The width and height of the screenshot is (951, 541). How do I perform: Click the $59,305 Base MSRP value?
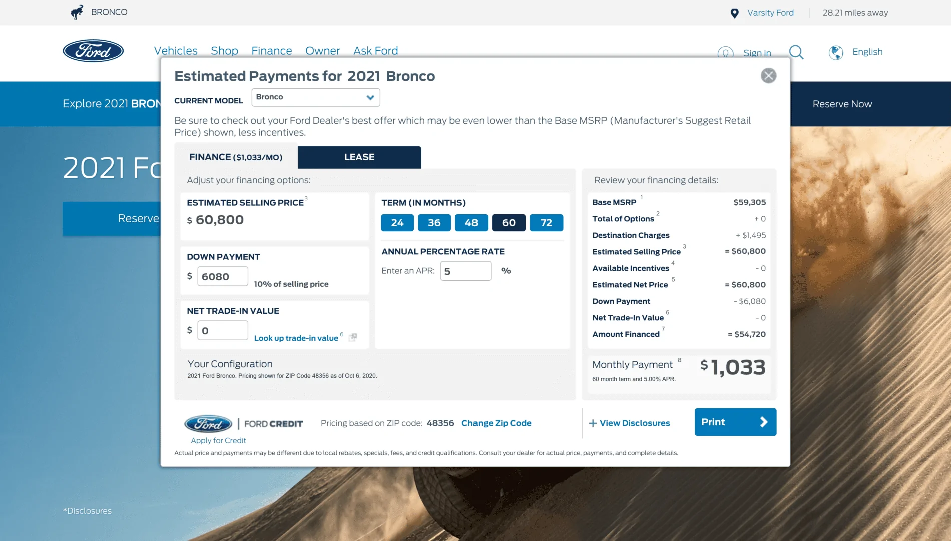click(x=750, y=202)
